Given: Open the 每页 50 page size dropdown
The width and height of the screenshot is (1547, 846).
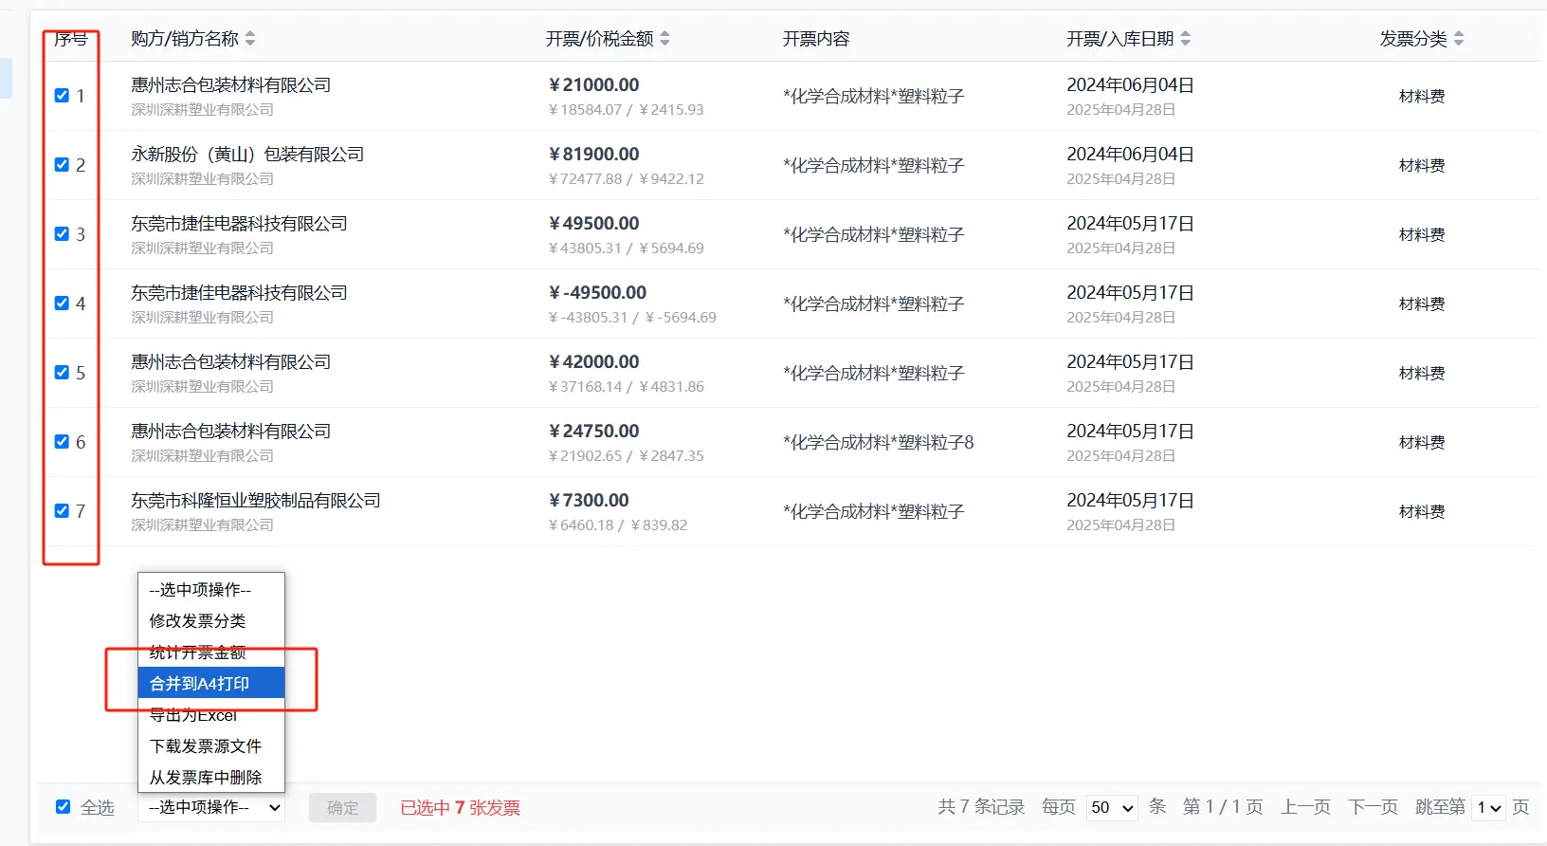Looking at the screenshot, I should [1112, 807].
